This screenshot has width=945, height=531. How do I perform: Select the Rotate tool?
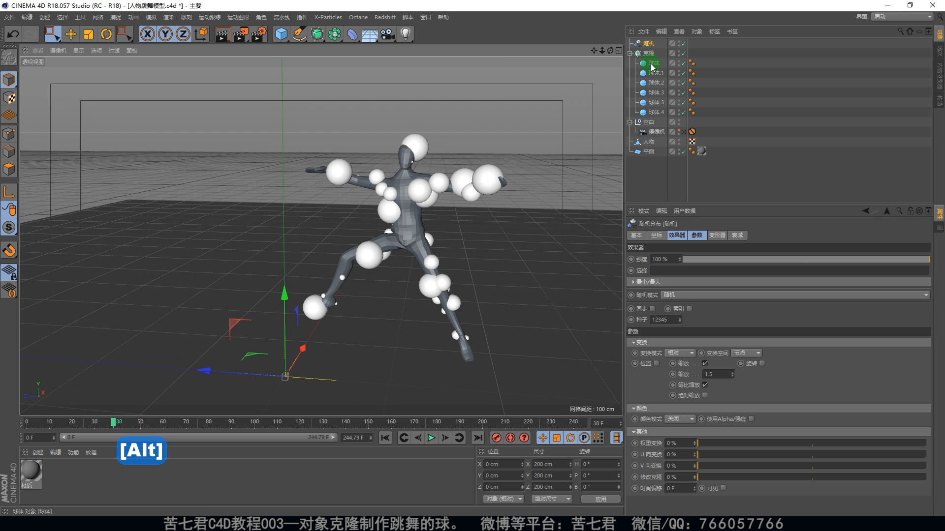pyautogui.click(x=106, y=34)
